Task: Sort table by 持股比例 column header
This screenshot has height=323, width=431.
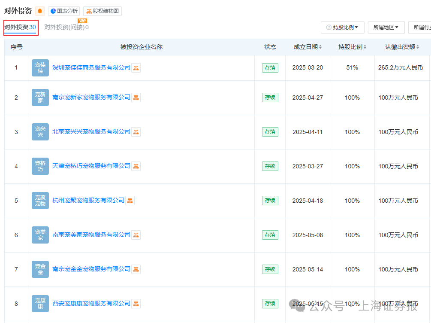Action: [352, 47]
